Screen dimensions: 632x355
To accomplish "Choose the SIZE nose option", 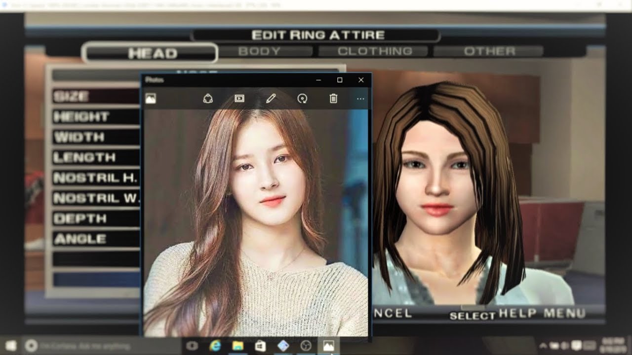I will (96, 96).
